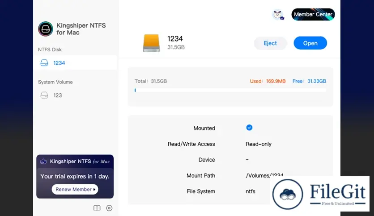Click the storage usage progress bar

(230, 90)
